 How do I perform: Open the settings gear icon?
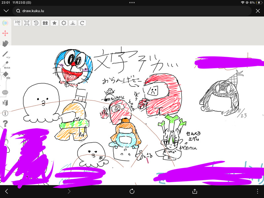point(64,23)
